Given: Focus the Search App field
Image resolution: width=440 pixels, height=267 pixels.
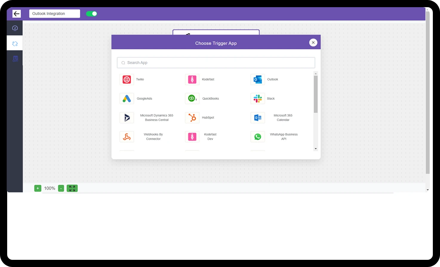Looking at the screenshot, I should pyautogui.click(x=216, y=63).
